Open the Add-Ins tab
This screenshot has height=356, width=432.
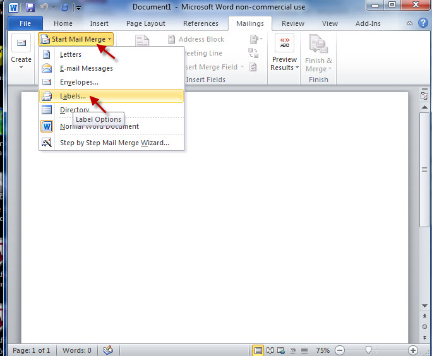click(x=368, y=23)
